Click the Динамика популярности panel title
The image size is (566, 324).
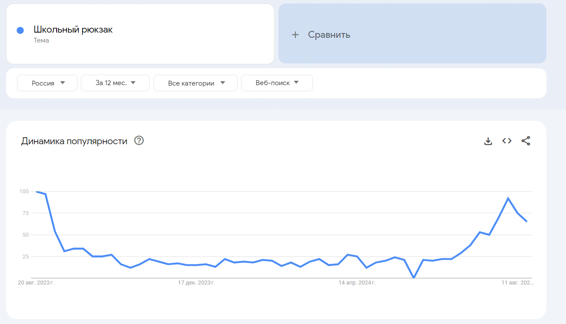74,141
